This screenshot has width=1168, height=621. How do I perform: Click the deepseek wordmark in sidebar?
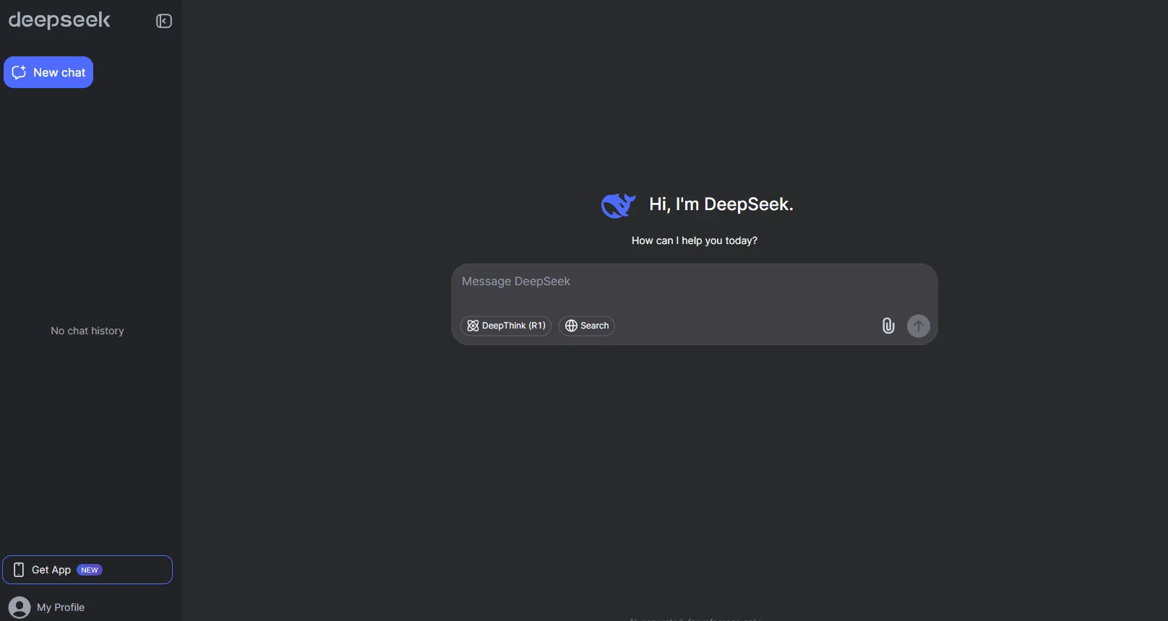[x=59, y=20]
